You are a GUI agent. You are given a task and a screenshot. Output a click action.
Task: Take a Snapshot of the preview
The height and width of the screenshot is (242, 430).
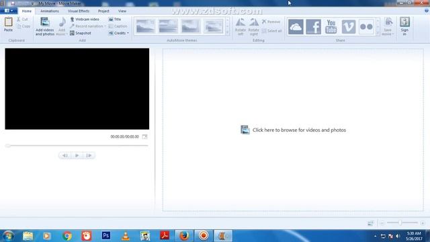click(x=81, y=33)
